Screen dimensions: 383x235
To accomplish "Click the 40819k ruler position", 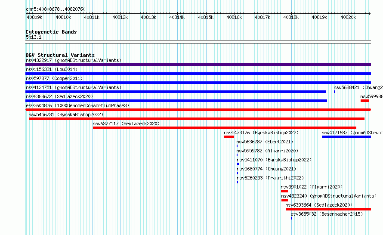I will 319,17.
